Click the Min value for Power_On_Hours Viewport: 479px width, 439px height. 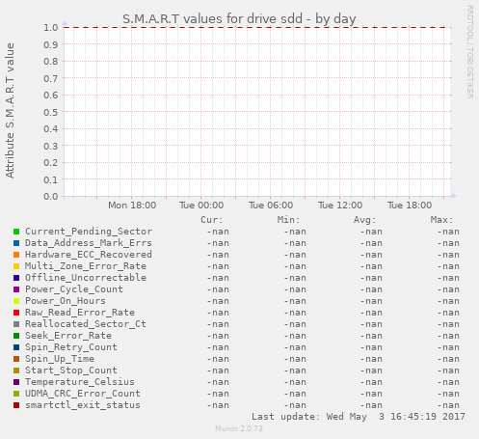point(295,301)
